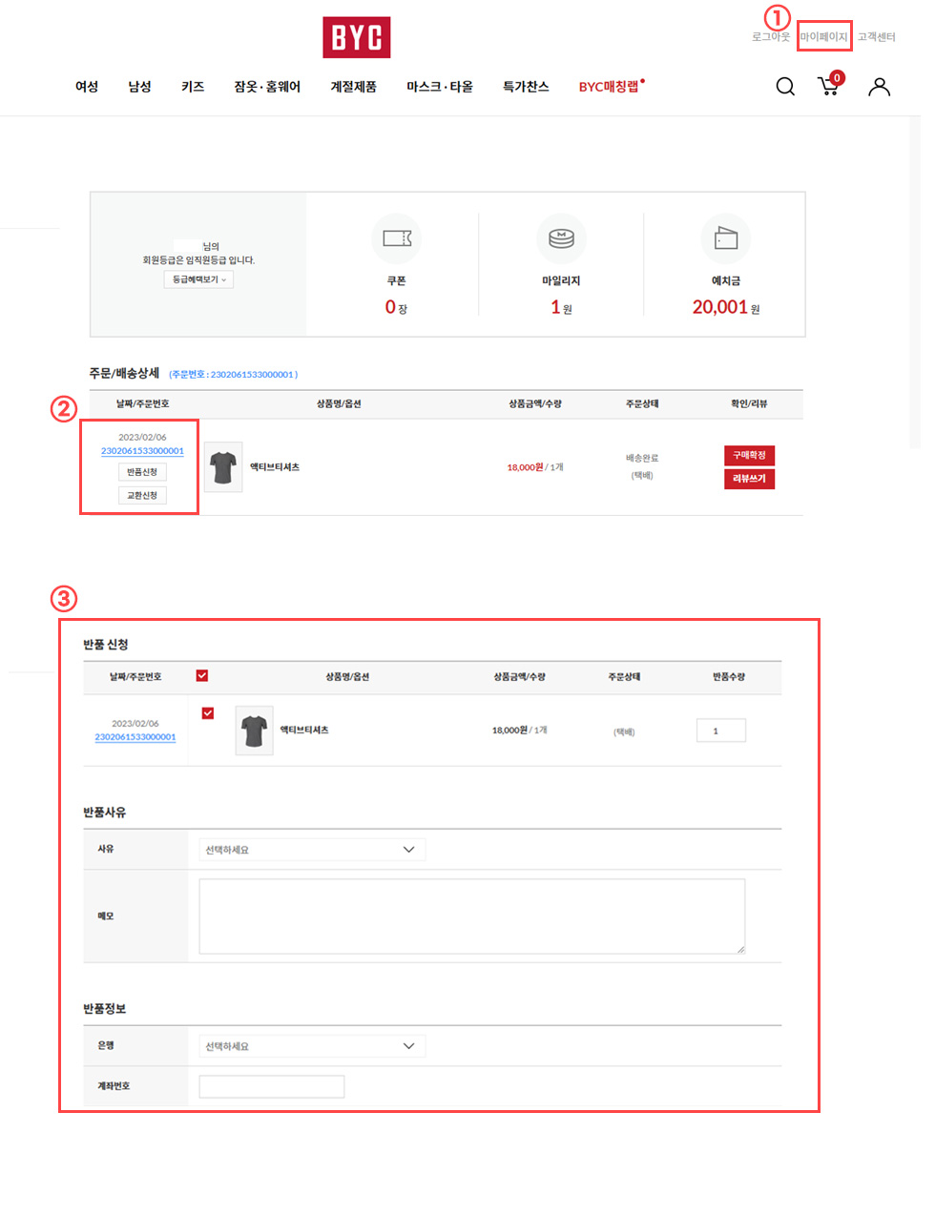This screenshot has height=1215, width=935.
Task: Click the t-shirt thumbnail in order detail row
Action: point(223,467)
